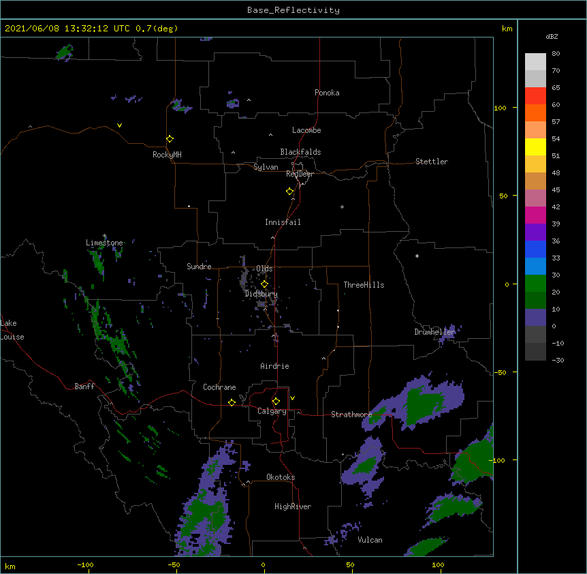Click the lightest gray swatch atop the legend

(x=535, y=62)
